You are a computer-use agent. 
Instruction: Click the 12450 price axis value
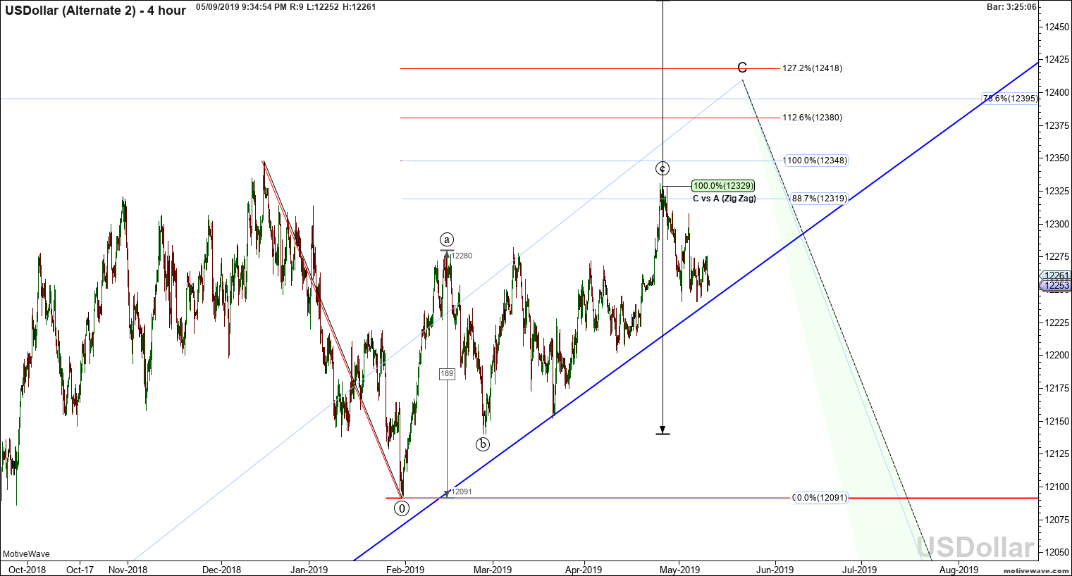click(1056, 27)
